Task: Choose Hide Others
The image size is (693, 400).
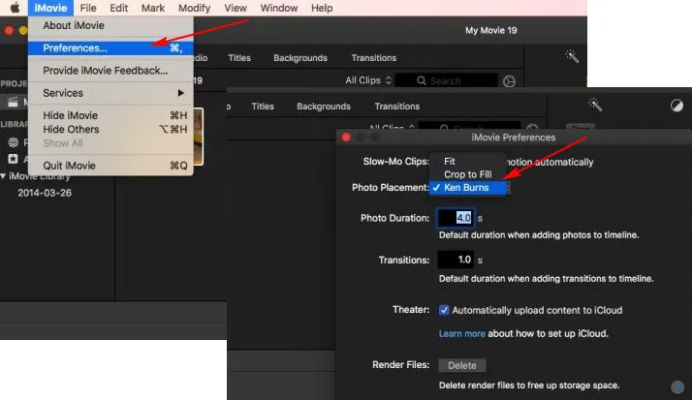Action: point(110,130)
